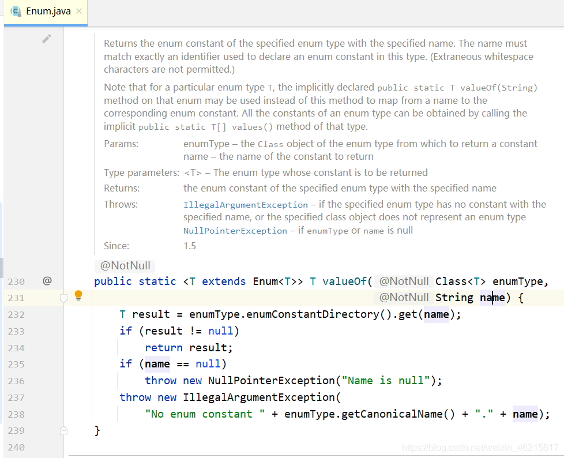Click line number 232 in the gutter
564x458 pixels.
[x=16, y=315]
